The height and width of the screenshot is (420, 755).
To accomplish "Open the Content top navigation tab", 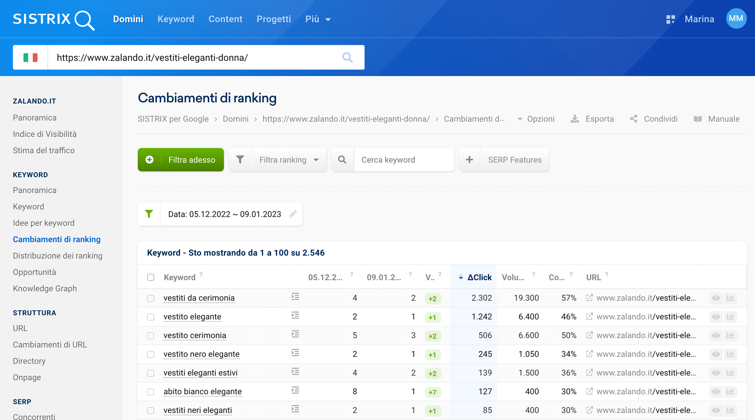I will coord(225,19).
